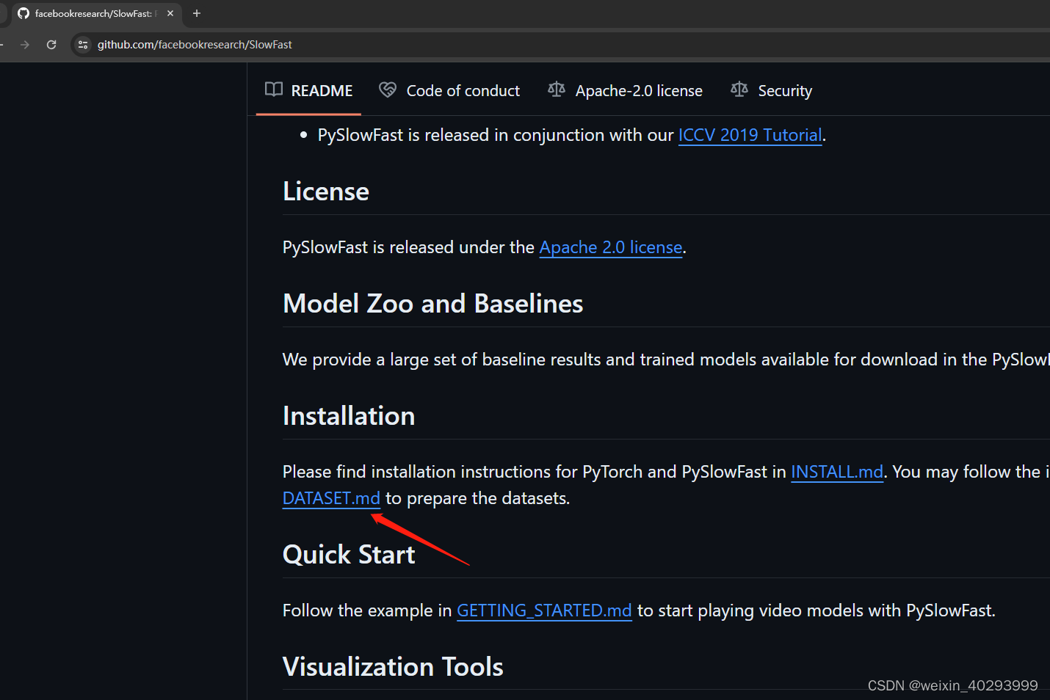Open the Apache-2.0 license tab
The width and height of the screenshot is (1050, 700).
pos(626,90)
